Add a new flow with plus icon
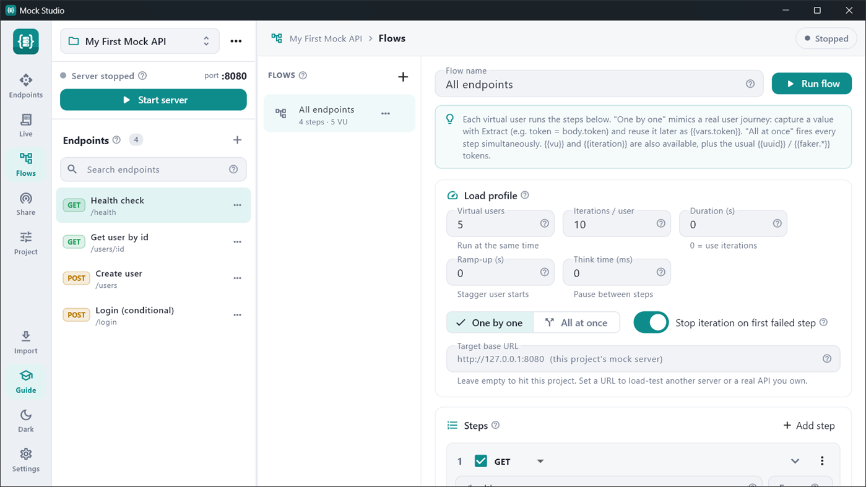Screen dimensions: 866x487 coord(403,77)
